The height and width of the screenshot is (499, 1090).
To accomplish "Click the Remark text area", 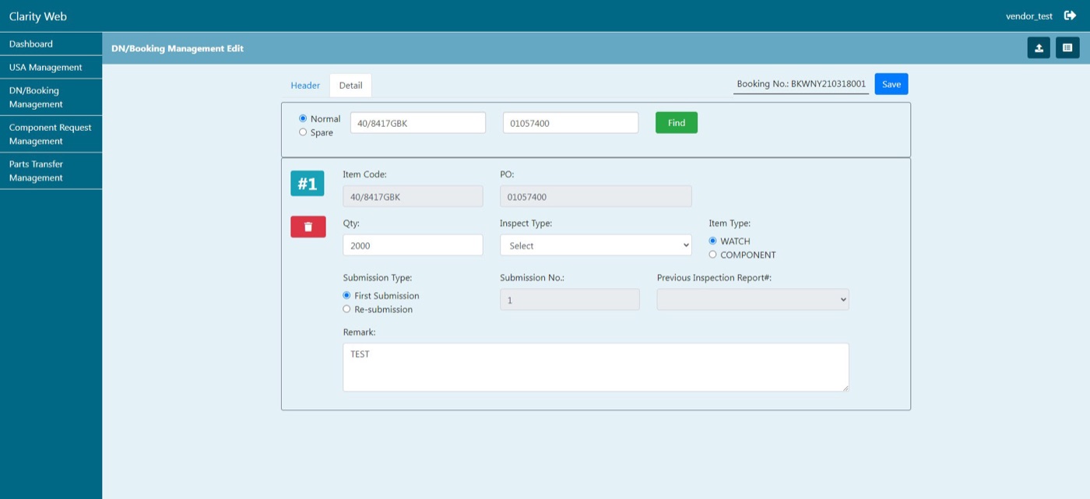I will [596, 367].
